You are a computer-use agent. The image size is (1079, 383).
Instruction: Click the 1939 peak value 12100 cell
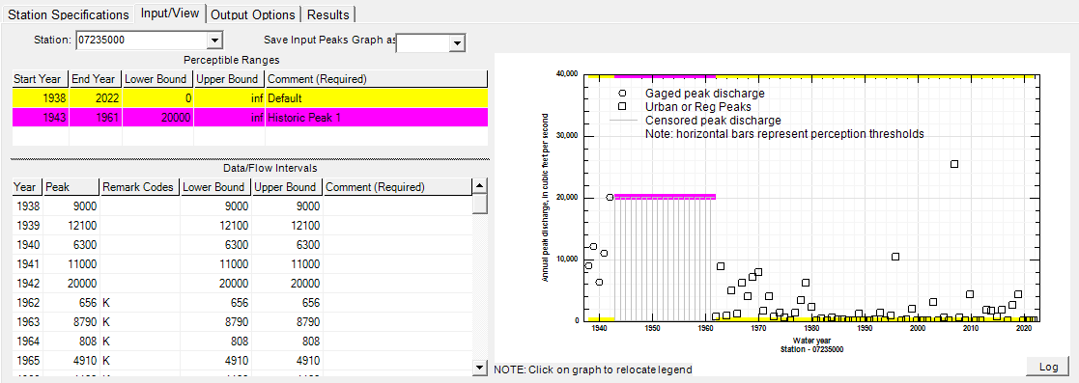coord(71,226)
